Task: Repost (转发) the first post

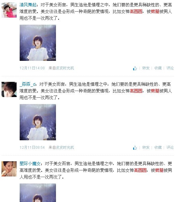Action: point(146,68)
